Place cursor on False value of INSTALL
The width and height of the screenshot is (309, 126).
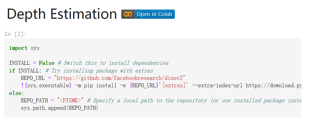[x=47, y=63]
